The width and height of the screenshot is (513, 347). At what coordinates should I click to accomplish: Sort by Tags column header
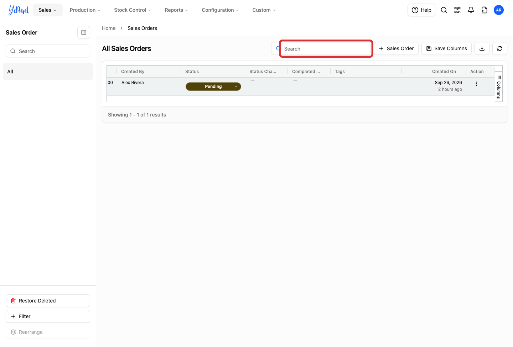[340, 72]
